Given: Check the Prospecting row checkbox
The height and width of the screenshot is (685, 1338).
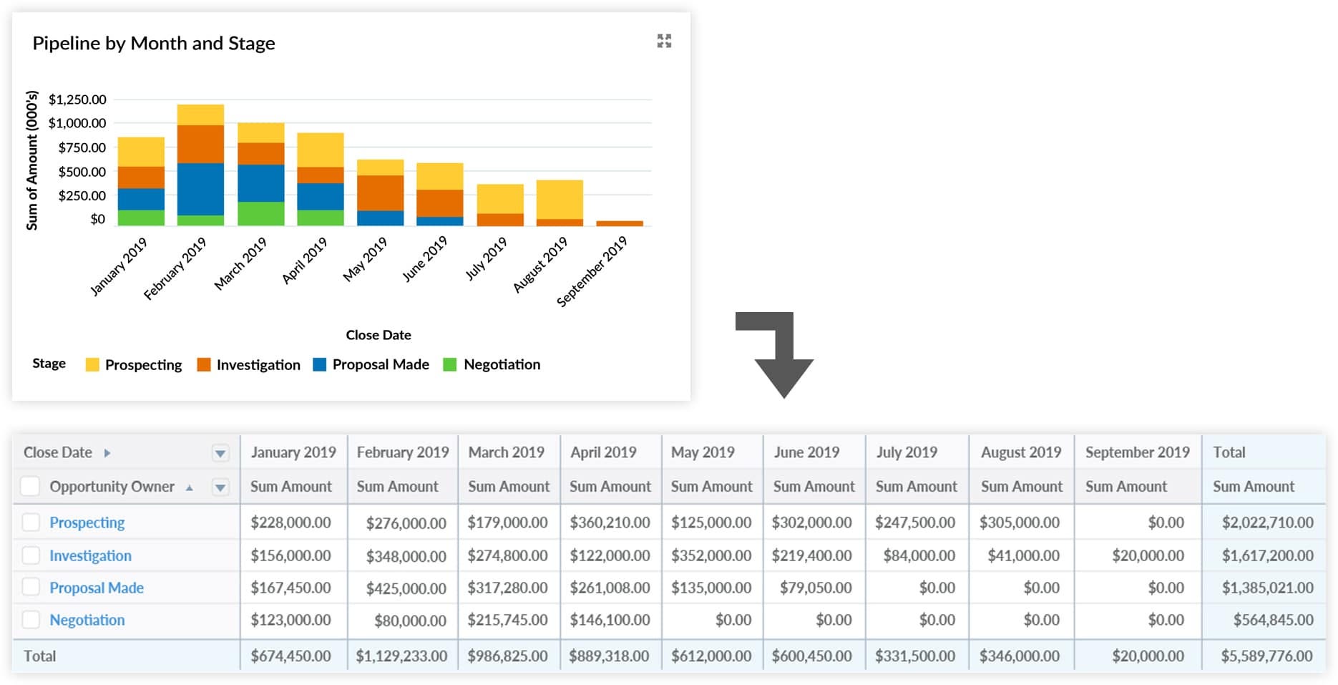Looking at the screenshot, I should [29, 523].
